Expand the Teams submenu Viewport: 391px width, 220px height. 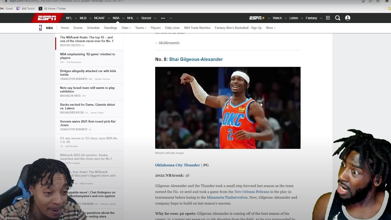[x=141, y=28]
